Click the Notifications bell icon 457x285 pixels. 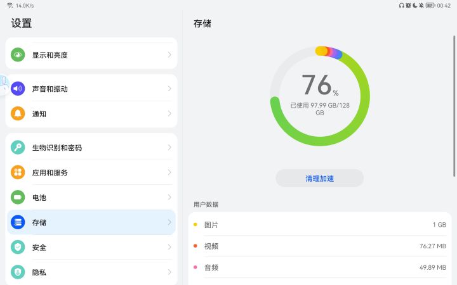pyautogui.click(x=18, y=114)
